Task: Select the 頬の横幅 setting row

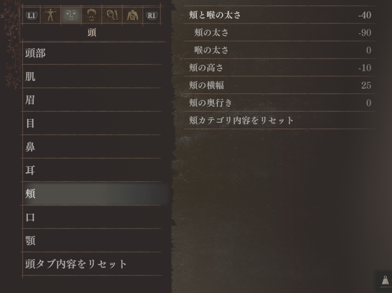Action: click(x=279, y=86)
